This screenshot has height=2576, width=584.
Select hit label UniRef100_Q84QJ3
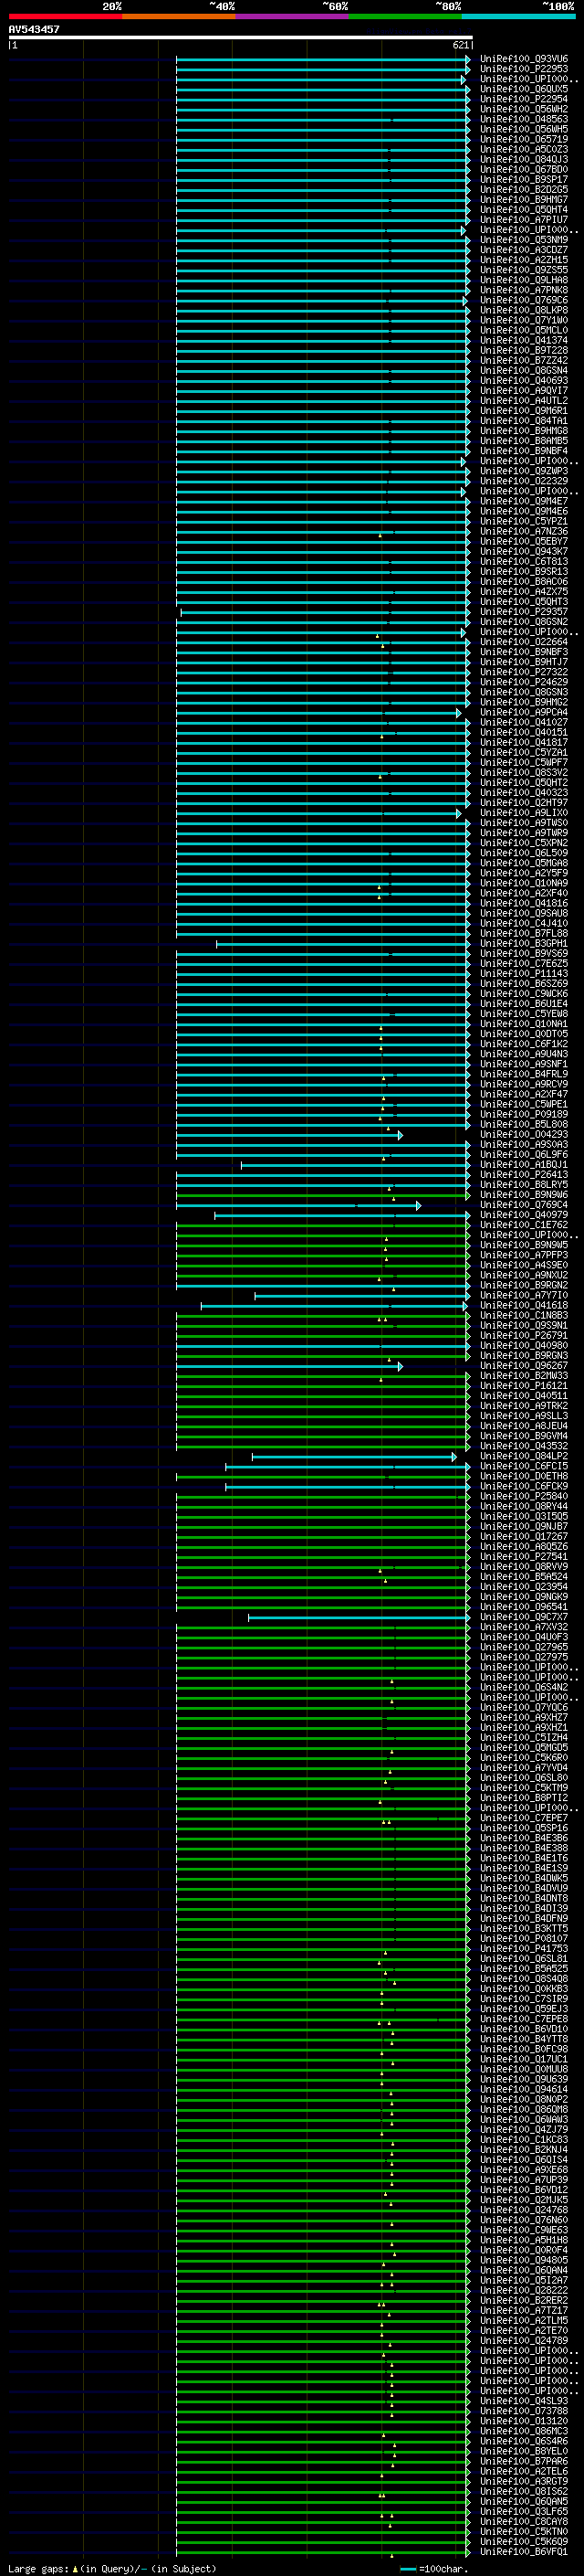[524, 159]
